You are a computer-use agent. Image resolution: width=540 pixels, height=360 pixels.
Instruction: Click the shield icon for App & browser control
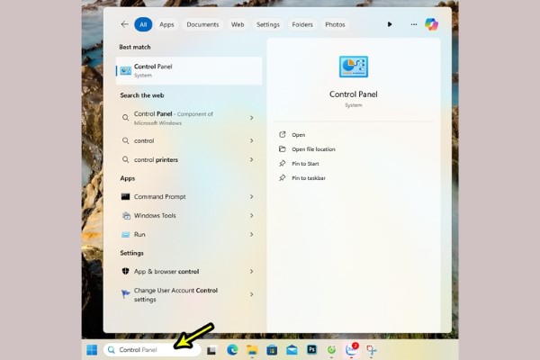pyautogui.click(x=125, y=271)
